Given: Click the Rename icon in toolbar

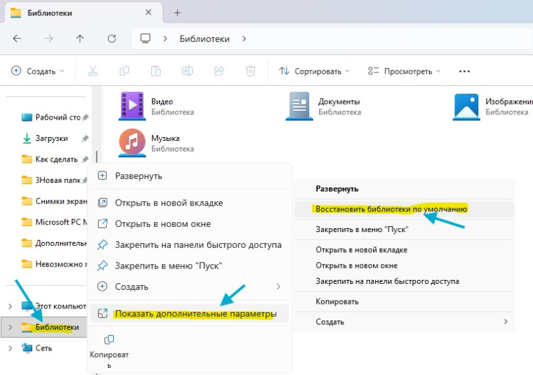Looking at the screenshot, I should click(187, 71).
